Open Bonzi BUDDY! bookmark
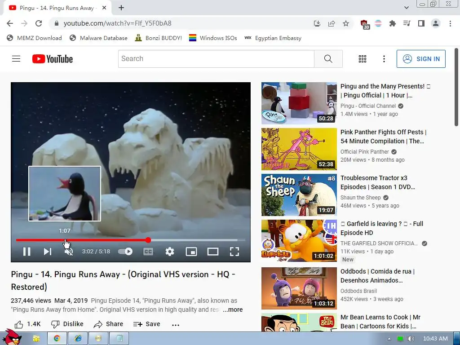The width and height of the screenshot is (460, 345). (x=159, y=38)
